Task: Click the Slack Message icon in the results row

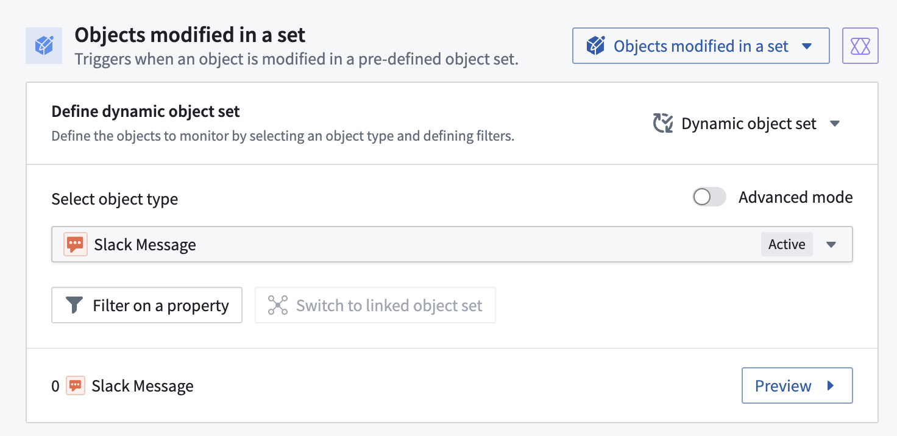Action: pos(76,385)
